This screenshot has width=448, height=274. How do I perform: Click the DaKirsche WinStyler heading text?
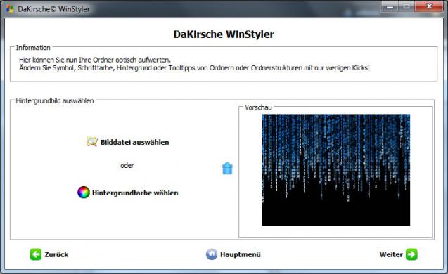(224, 34)
